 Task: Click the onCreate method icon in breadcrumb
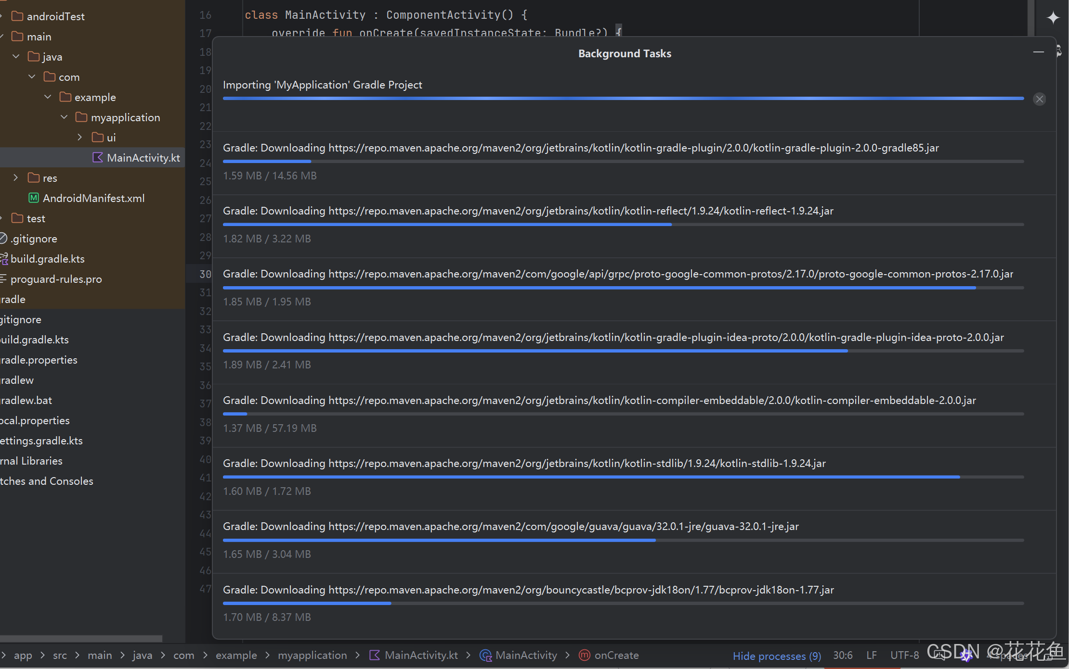584,655
